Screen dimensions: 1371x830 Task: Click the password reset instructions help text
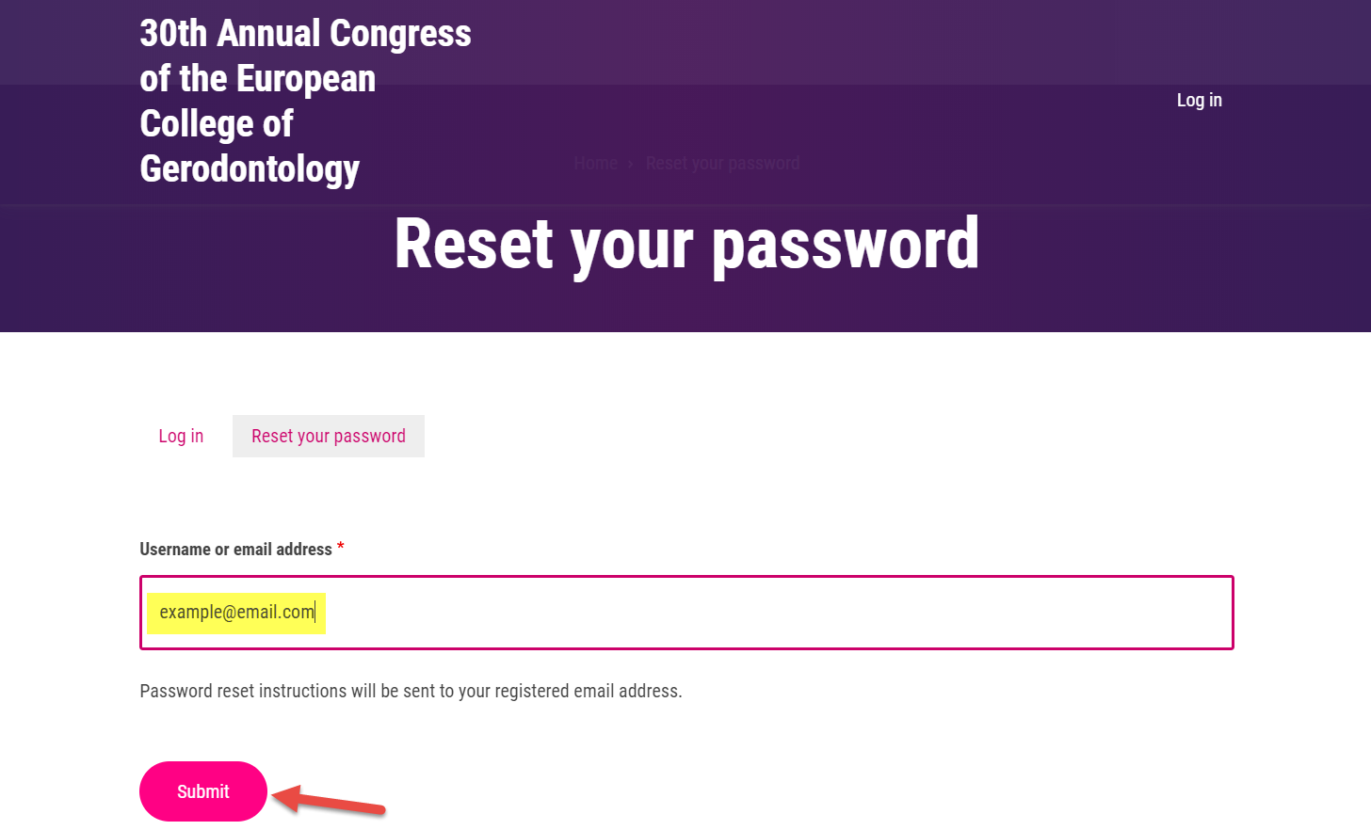click(x=411, y=691)
